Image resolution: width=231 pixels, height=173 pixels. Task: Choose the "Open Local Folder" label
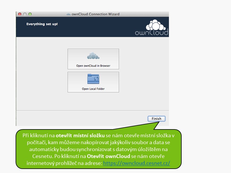(93, 89)
